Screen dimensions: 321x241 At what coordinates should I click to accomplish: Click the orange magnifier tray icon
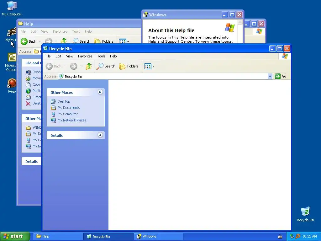298,236
